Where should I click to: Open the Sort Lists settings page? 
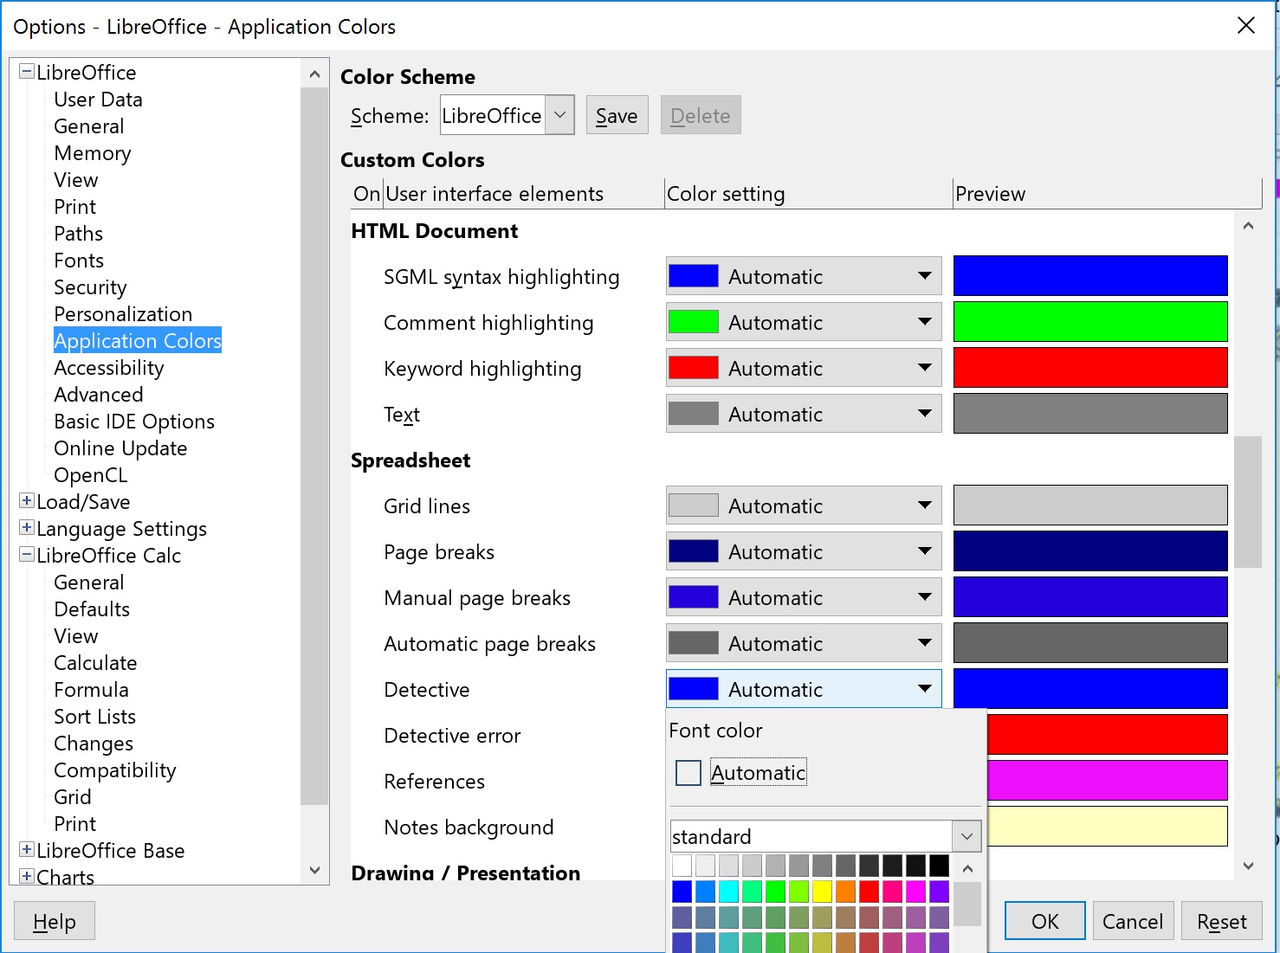click(x=94, y=716)
